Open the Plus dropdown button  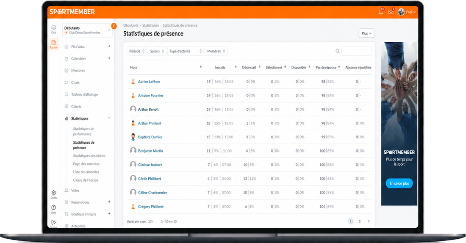point(366,33)
